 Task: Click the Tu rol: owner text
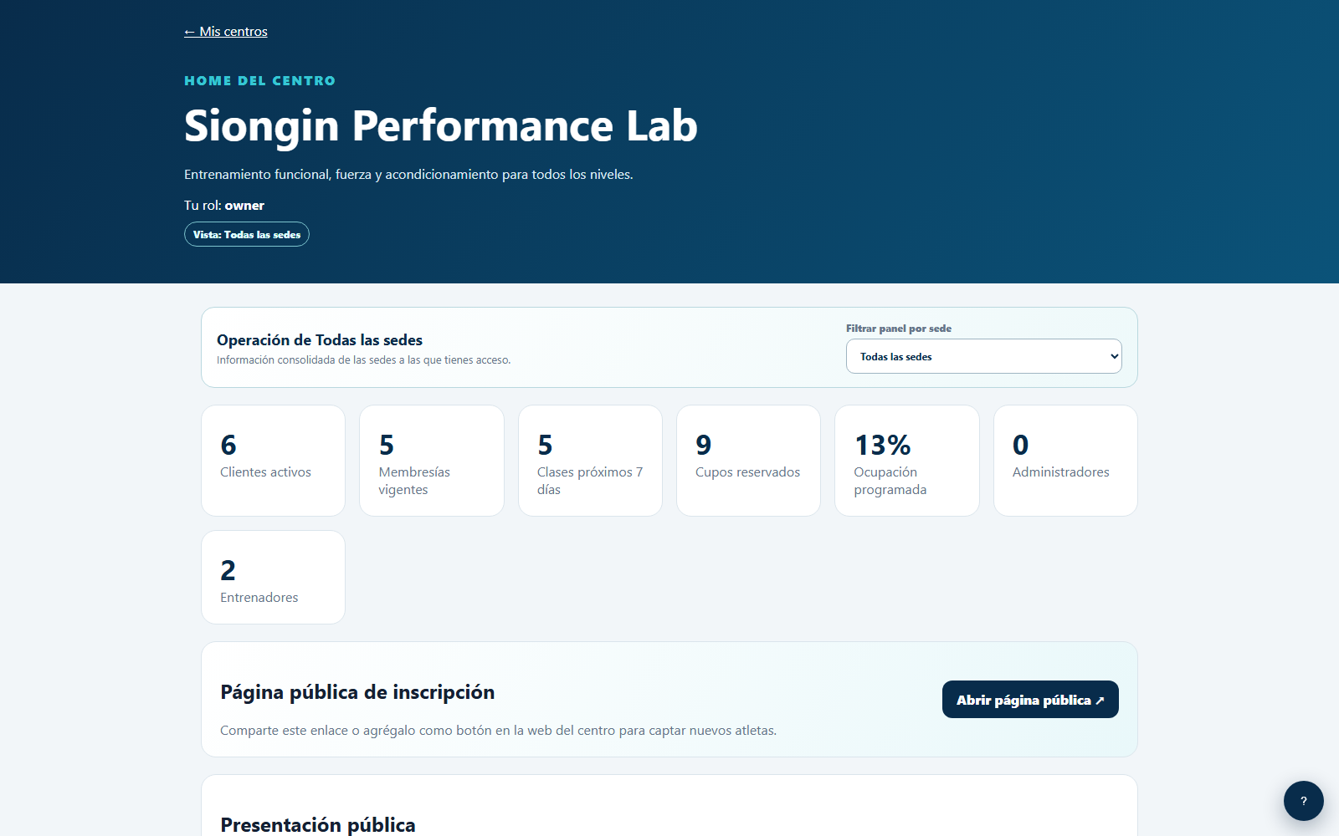224,206
